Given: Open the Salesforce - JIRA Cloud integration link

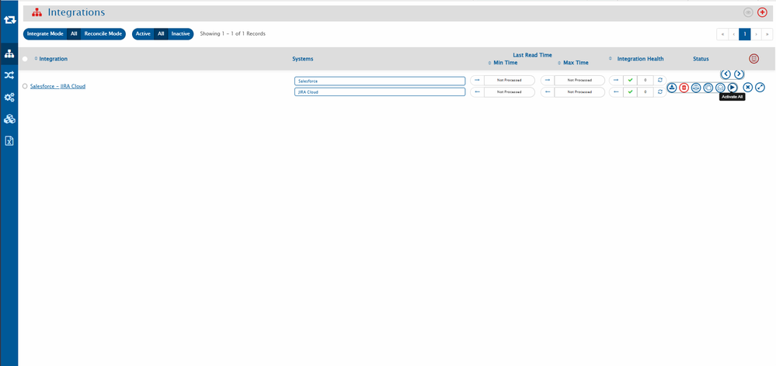Looking at the screenshot, I should [57, 86].
